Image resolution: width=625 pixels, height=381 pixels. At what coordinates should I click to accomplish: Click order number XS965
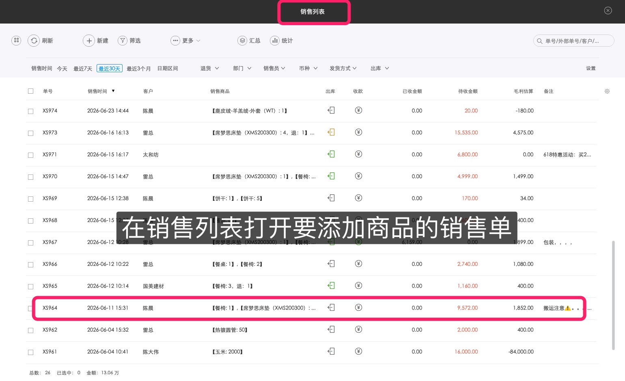pyautogui.click(x=50, y=286)
